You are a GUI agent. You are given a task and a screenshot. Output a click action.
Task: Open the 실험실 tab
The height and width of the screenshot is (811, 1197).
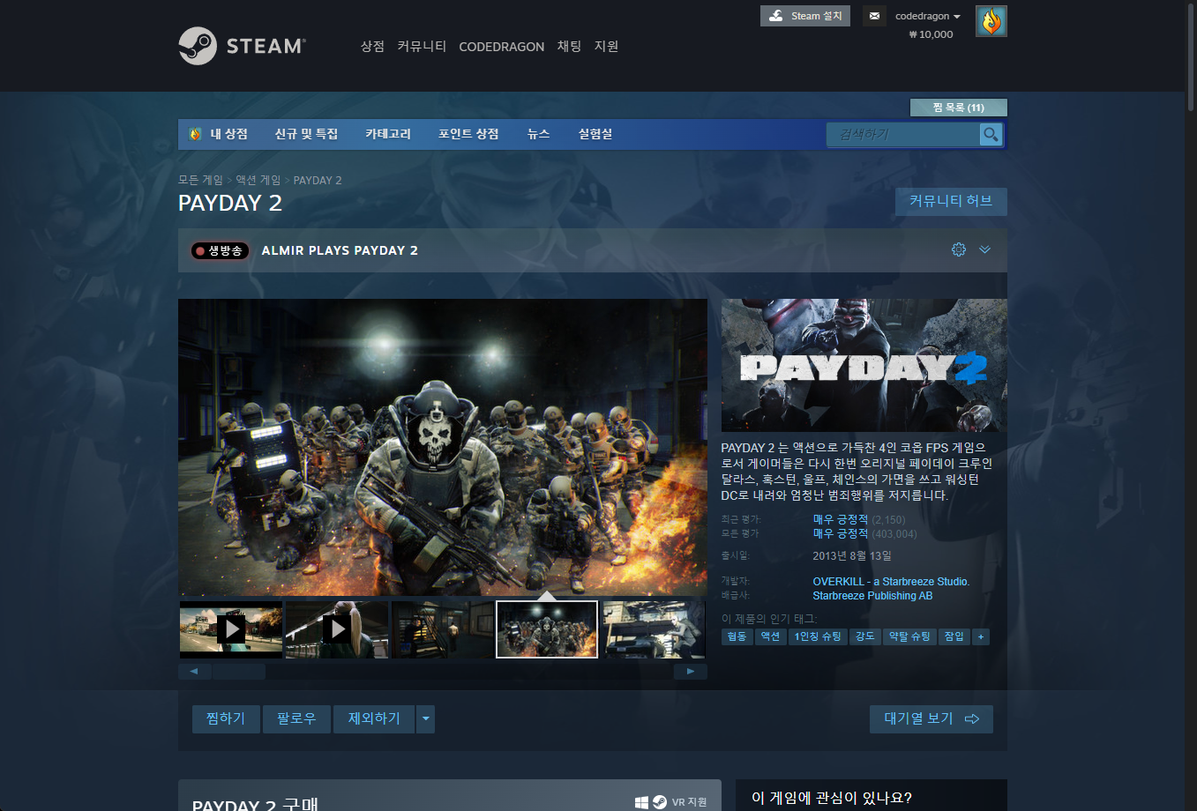coord(595,134)
